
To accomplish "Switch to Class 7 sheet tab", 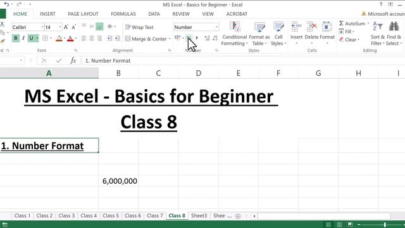I will [154, 215].
